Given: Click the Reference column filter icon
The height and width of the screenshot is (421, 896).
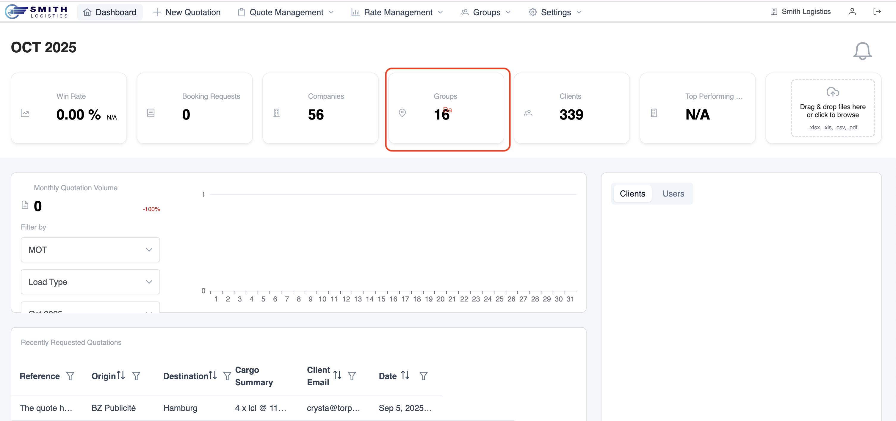Looking at the screenshot, I should pos(70,376).
